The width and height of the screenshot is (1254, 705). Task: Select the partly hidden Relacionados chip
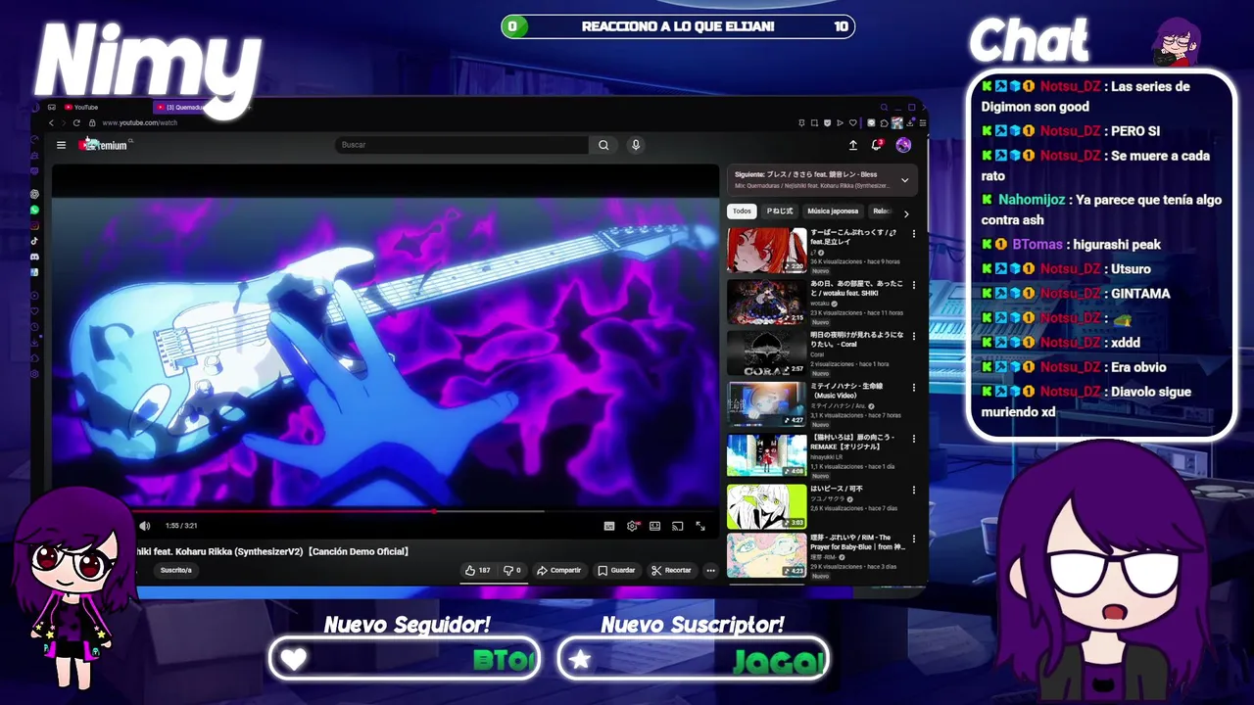[883, 211]
